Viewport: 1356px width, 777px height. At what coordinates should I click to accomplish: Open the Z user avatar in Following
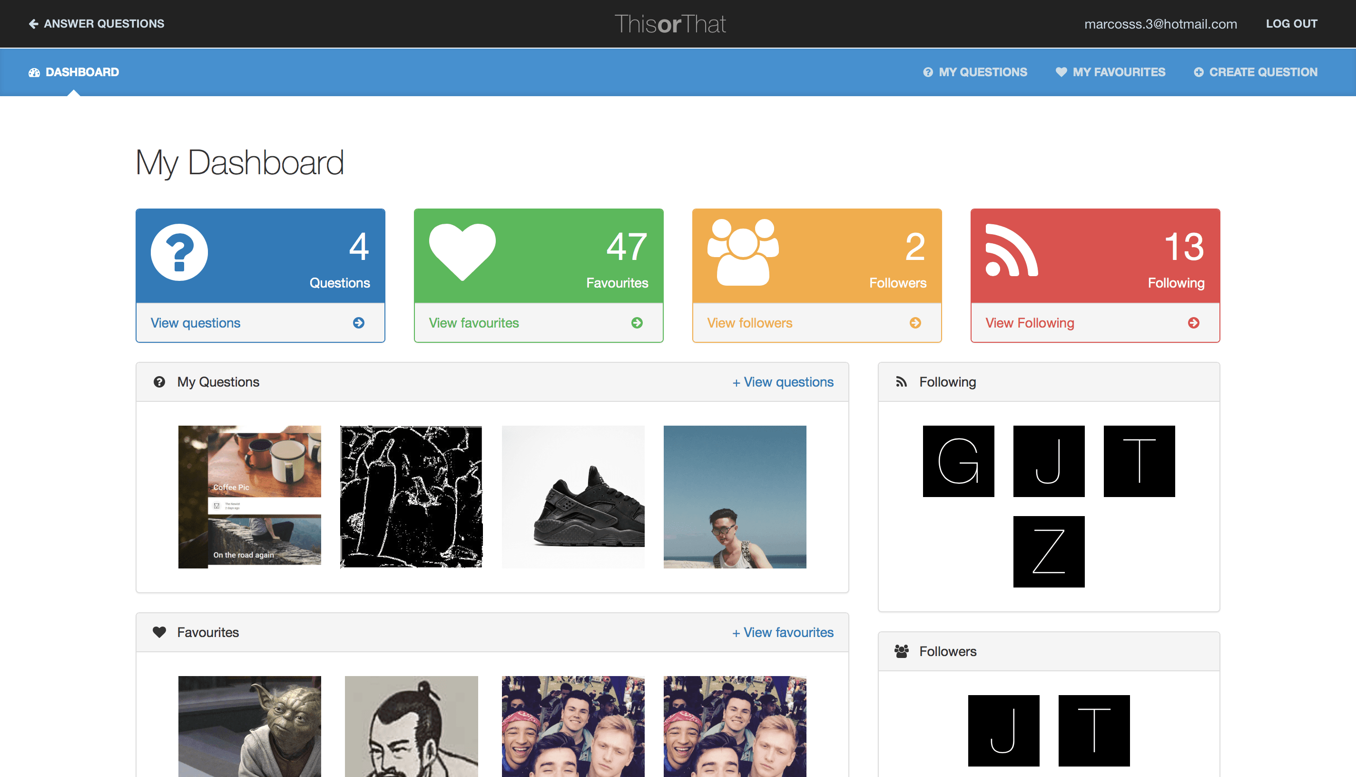1049,552
